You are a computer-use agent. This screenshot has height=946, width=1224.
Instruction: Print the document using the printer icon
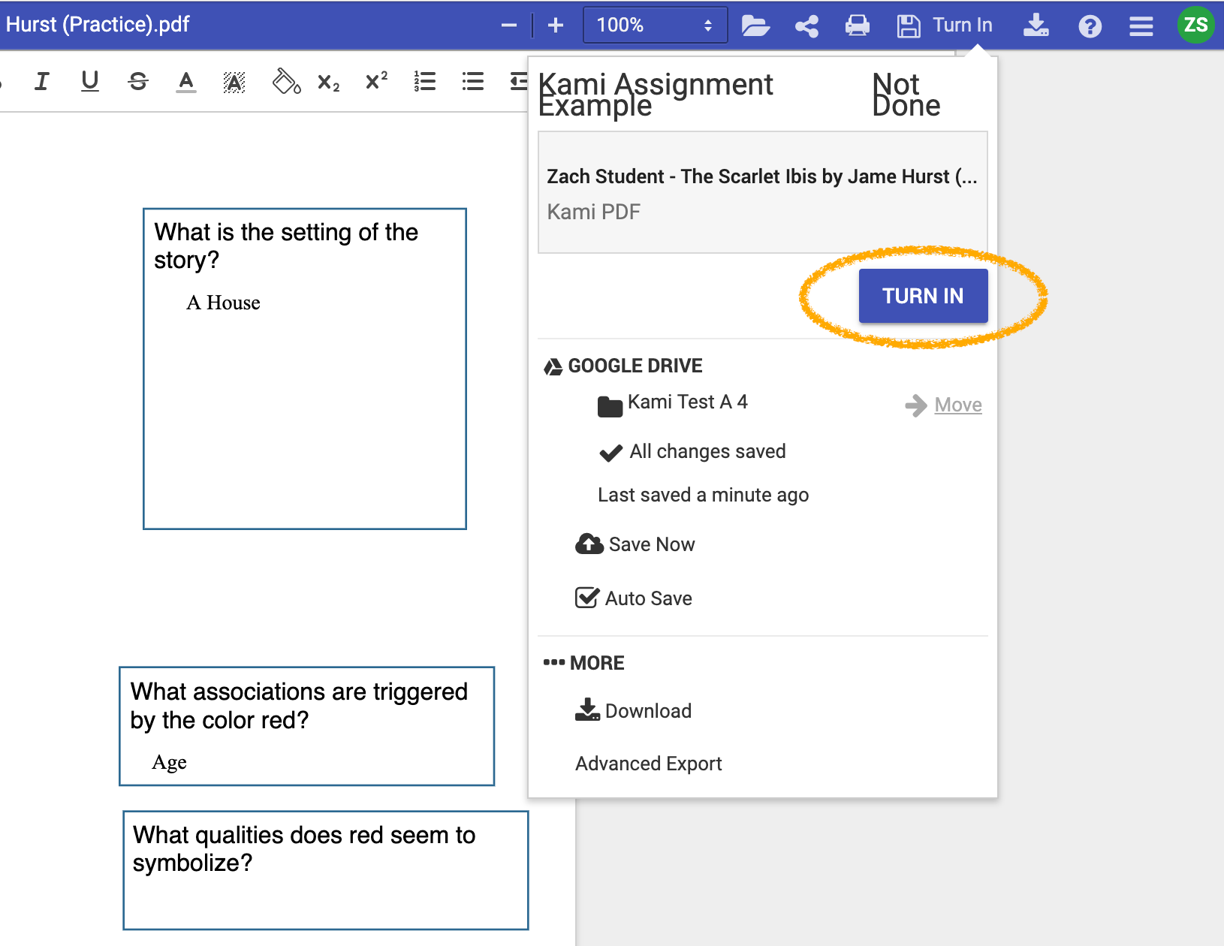[x=858, y=26]
